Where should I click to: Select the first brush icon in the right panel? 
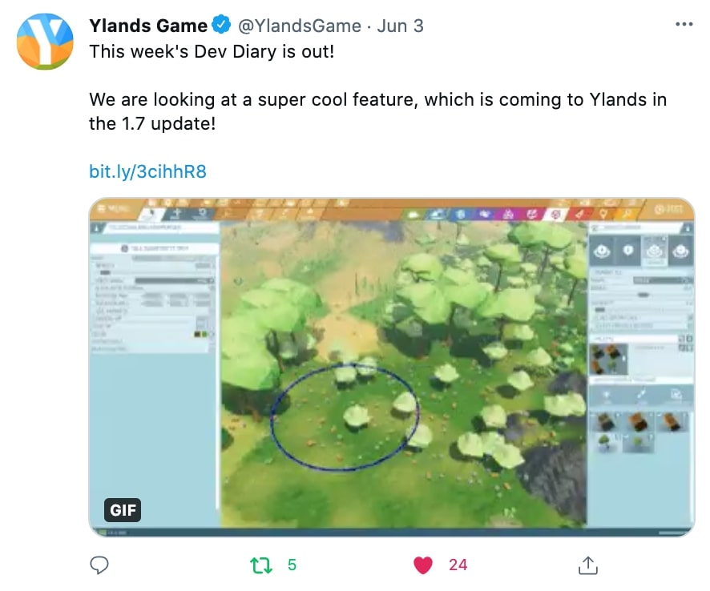pos(601,251)
